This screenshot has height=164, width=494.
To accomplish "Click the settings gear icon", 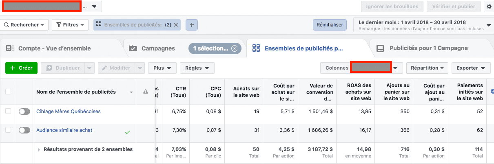I will [x=489, y=7].
